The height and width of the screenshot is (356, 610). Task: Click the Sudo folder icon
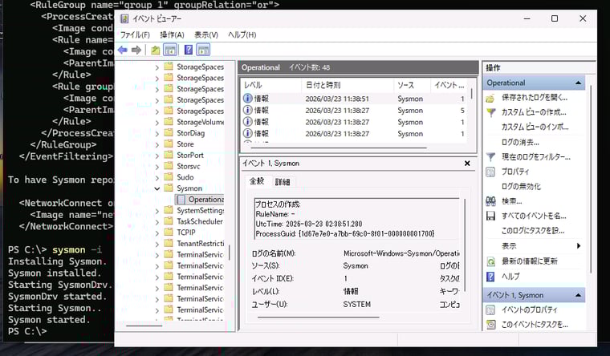pyautogui.click(x=169, y=177)
